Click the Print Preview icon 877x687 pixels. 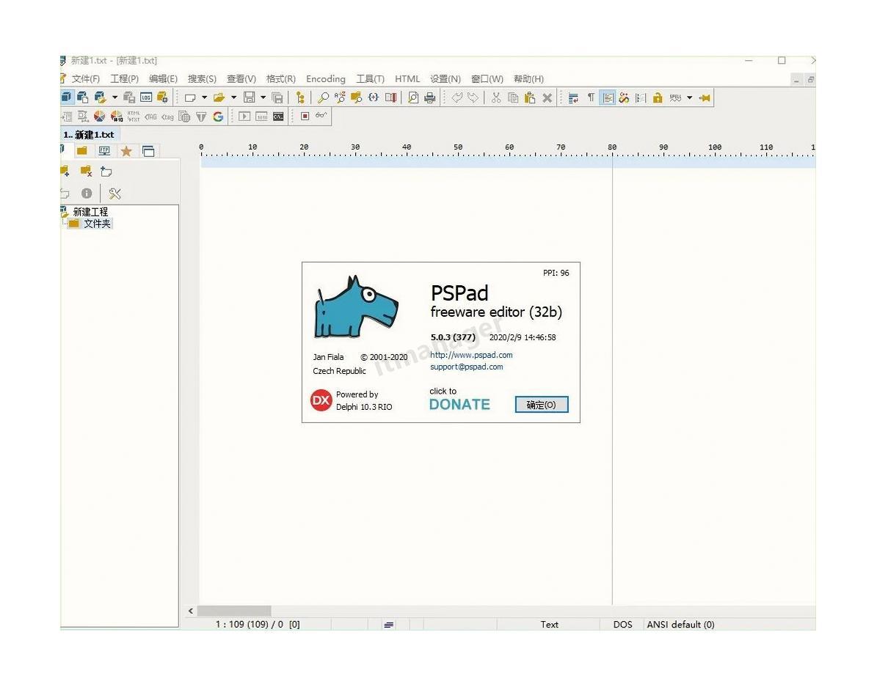coord(413,98)
